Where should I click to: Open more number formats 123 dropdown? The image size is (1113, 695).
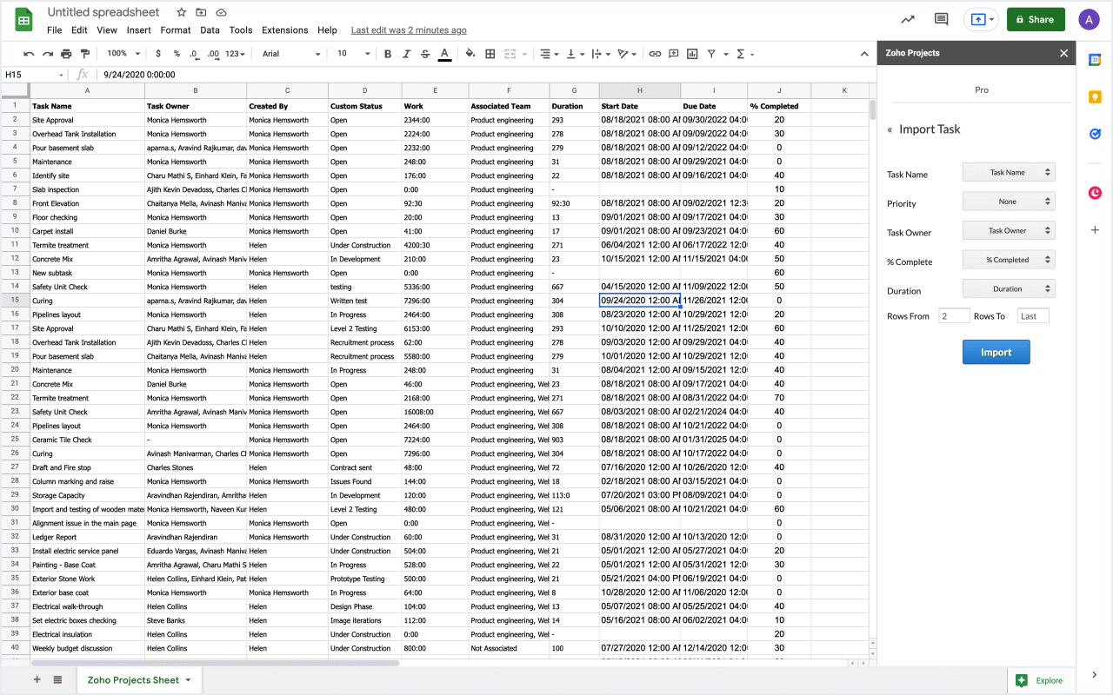236,54
